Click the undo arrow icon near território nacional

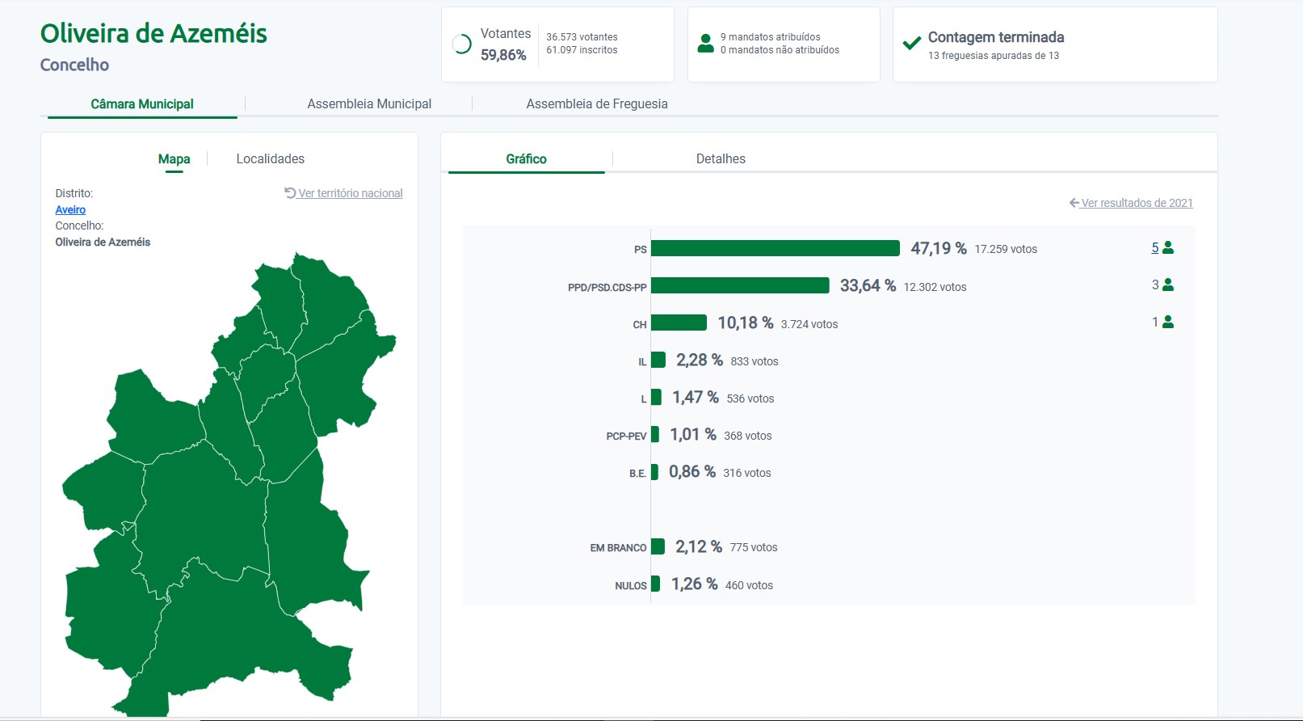[290, 193]
